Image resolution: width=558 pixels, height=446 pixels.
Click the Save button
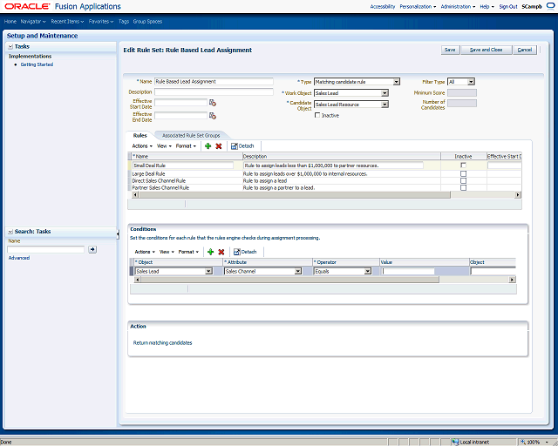450,50
